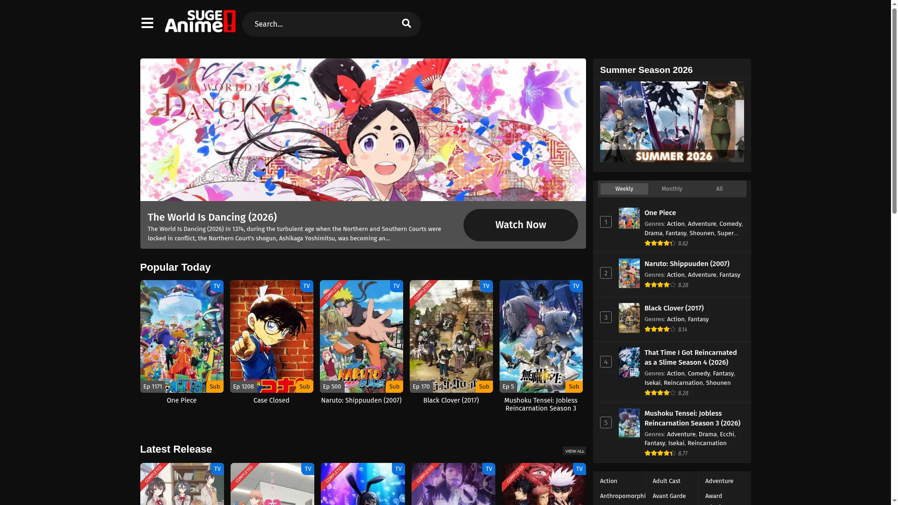Click the Shounen genre under One Piece ranking
The height and width of the screenshot is (505, 898).
(702, 233)
